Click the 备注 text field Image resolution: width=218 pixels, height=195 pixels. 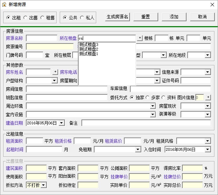click(146, 123)
